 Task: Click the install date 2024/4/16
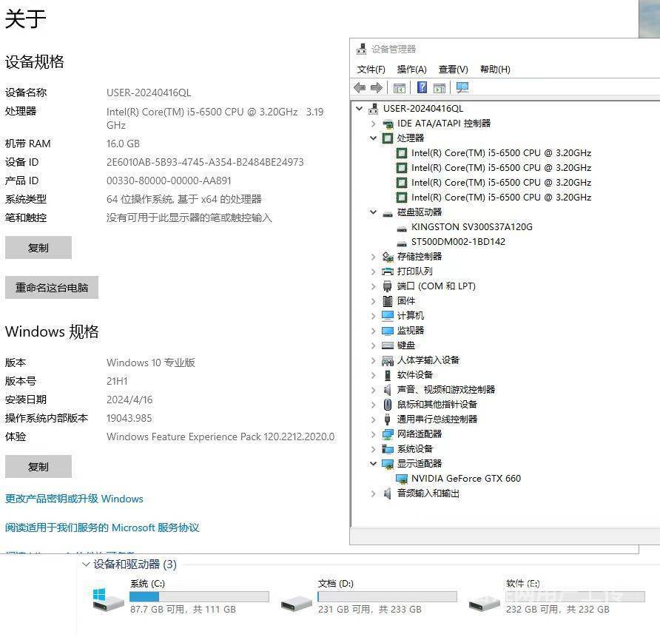click(129, 400)
